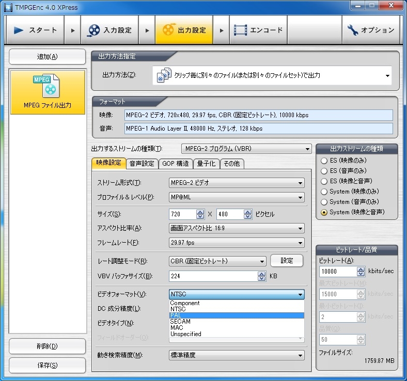Increase the ビットレート spinner value
The image size is (407, 381).
(361, 268)
